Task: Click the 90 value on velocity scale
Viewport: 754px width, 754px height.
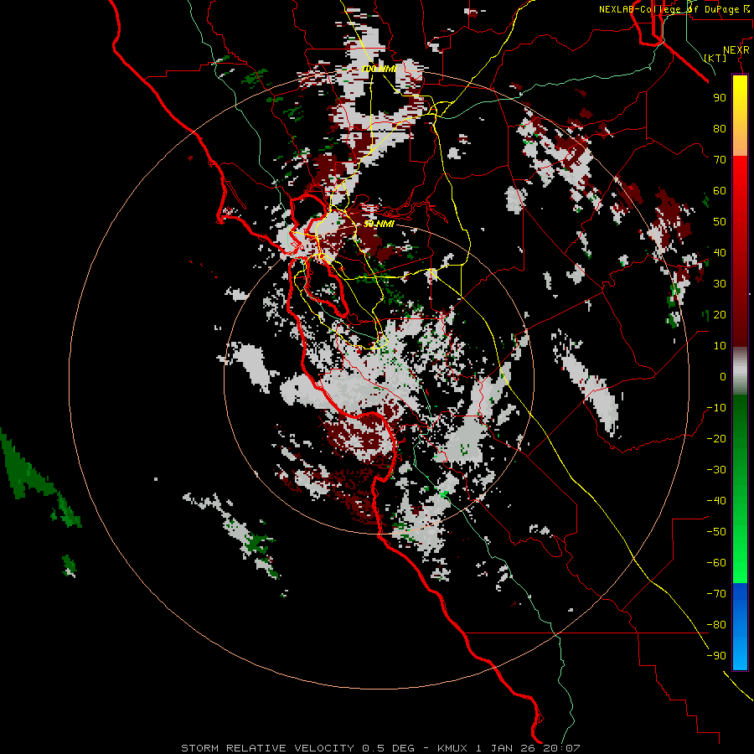Action: tap(720, 98)
